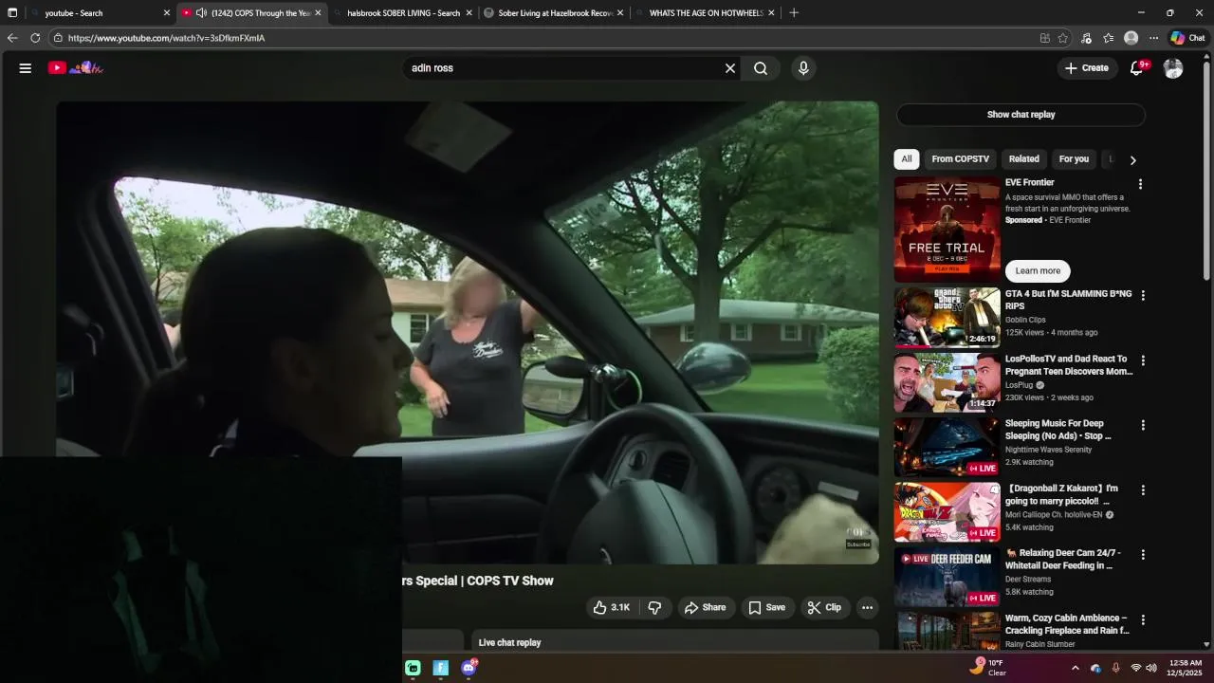Switch to WHATS THE AGE ON HOTWHEELS tab
The width and height of the screenshot is (1214, 683).
click(706, 13)
